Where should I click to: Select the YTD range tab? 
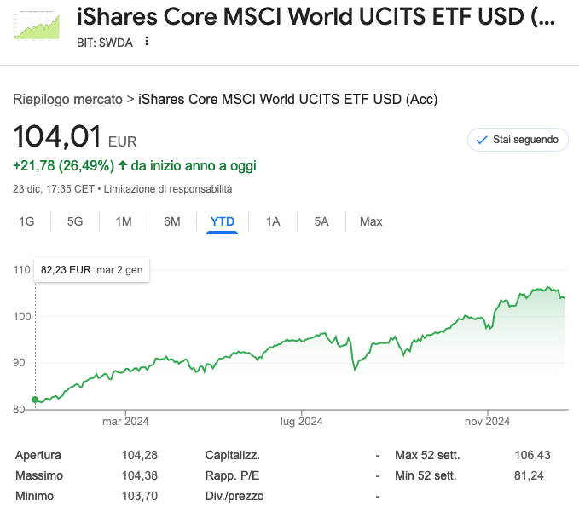[x=223, y=221]
